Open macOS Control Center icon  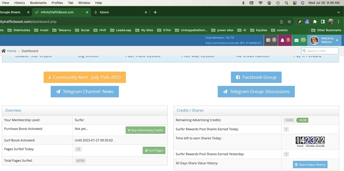[x=295, y=3]
